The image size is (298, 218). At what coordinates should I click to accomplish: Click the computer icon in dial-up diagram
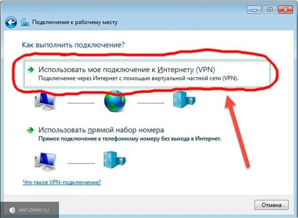[45, 162]
